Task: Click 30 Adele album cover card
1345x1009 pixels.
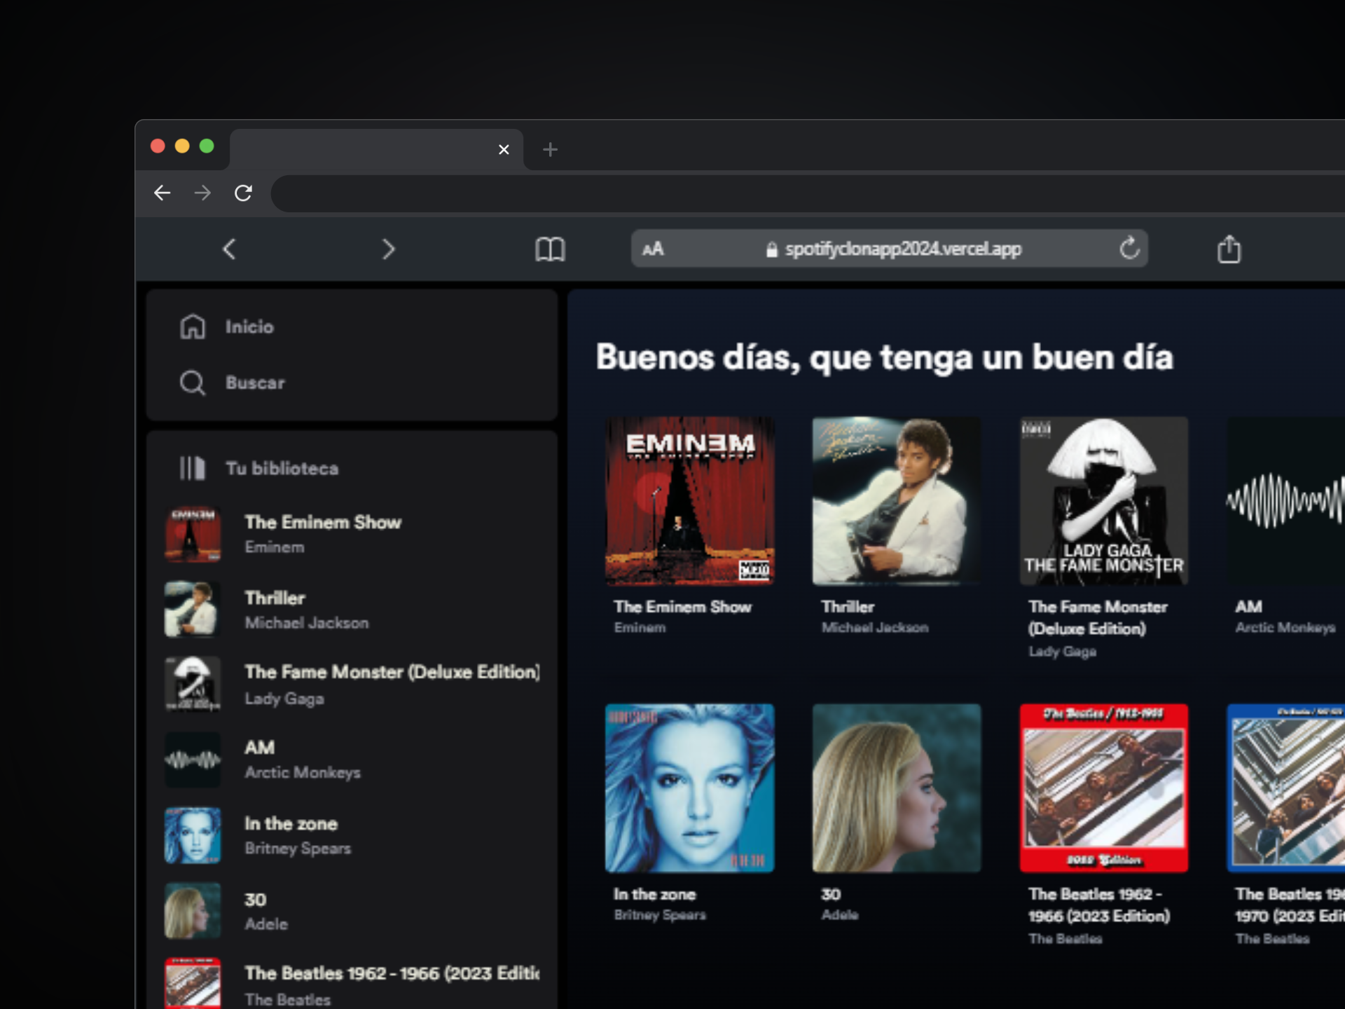Action: [897, 788]
